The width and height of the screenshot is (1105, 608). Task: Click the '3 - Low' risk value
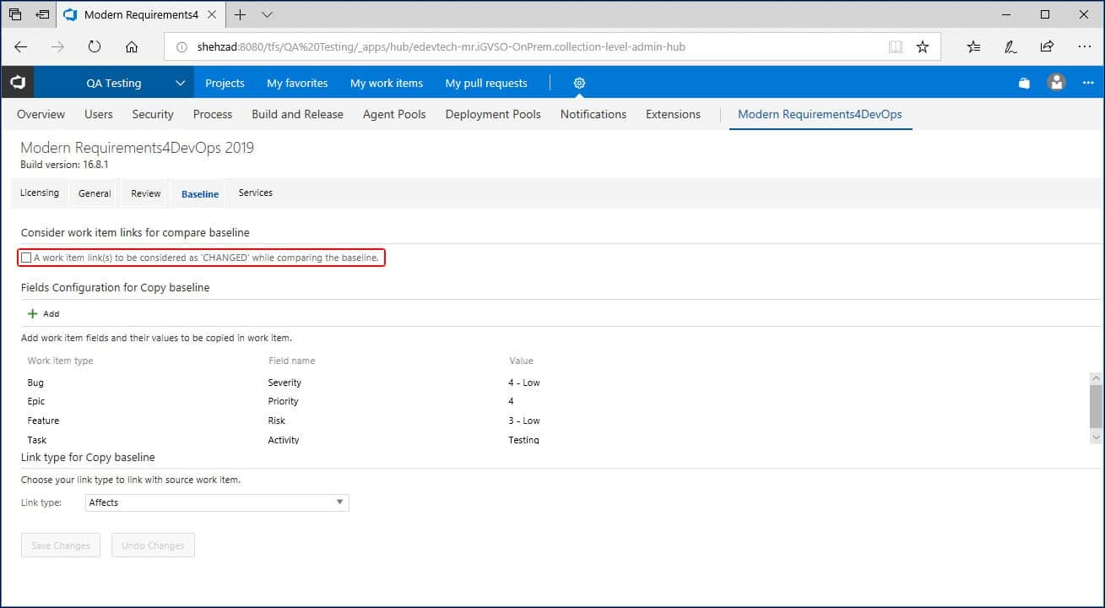pos(524,421)
